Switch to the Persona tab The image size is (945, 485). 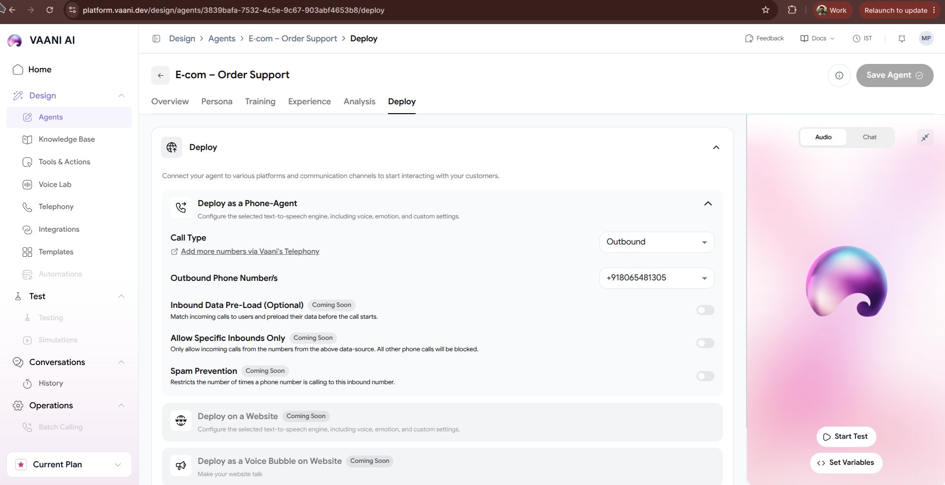217,101
